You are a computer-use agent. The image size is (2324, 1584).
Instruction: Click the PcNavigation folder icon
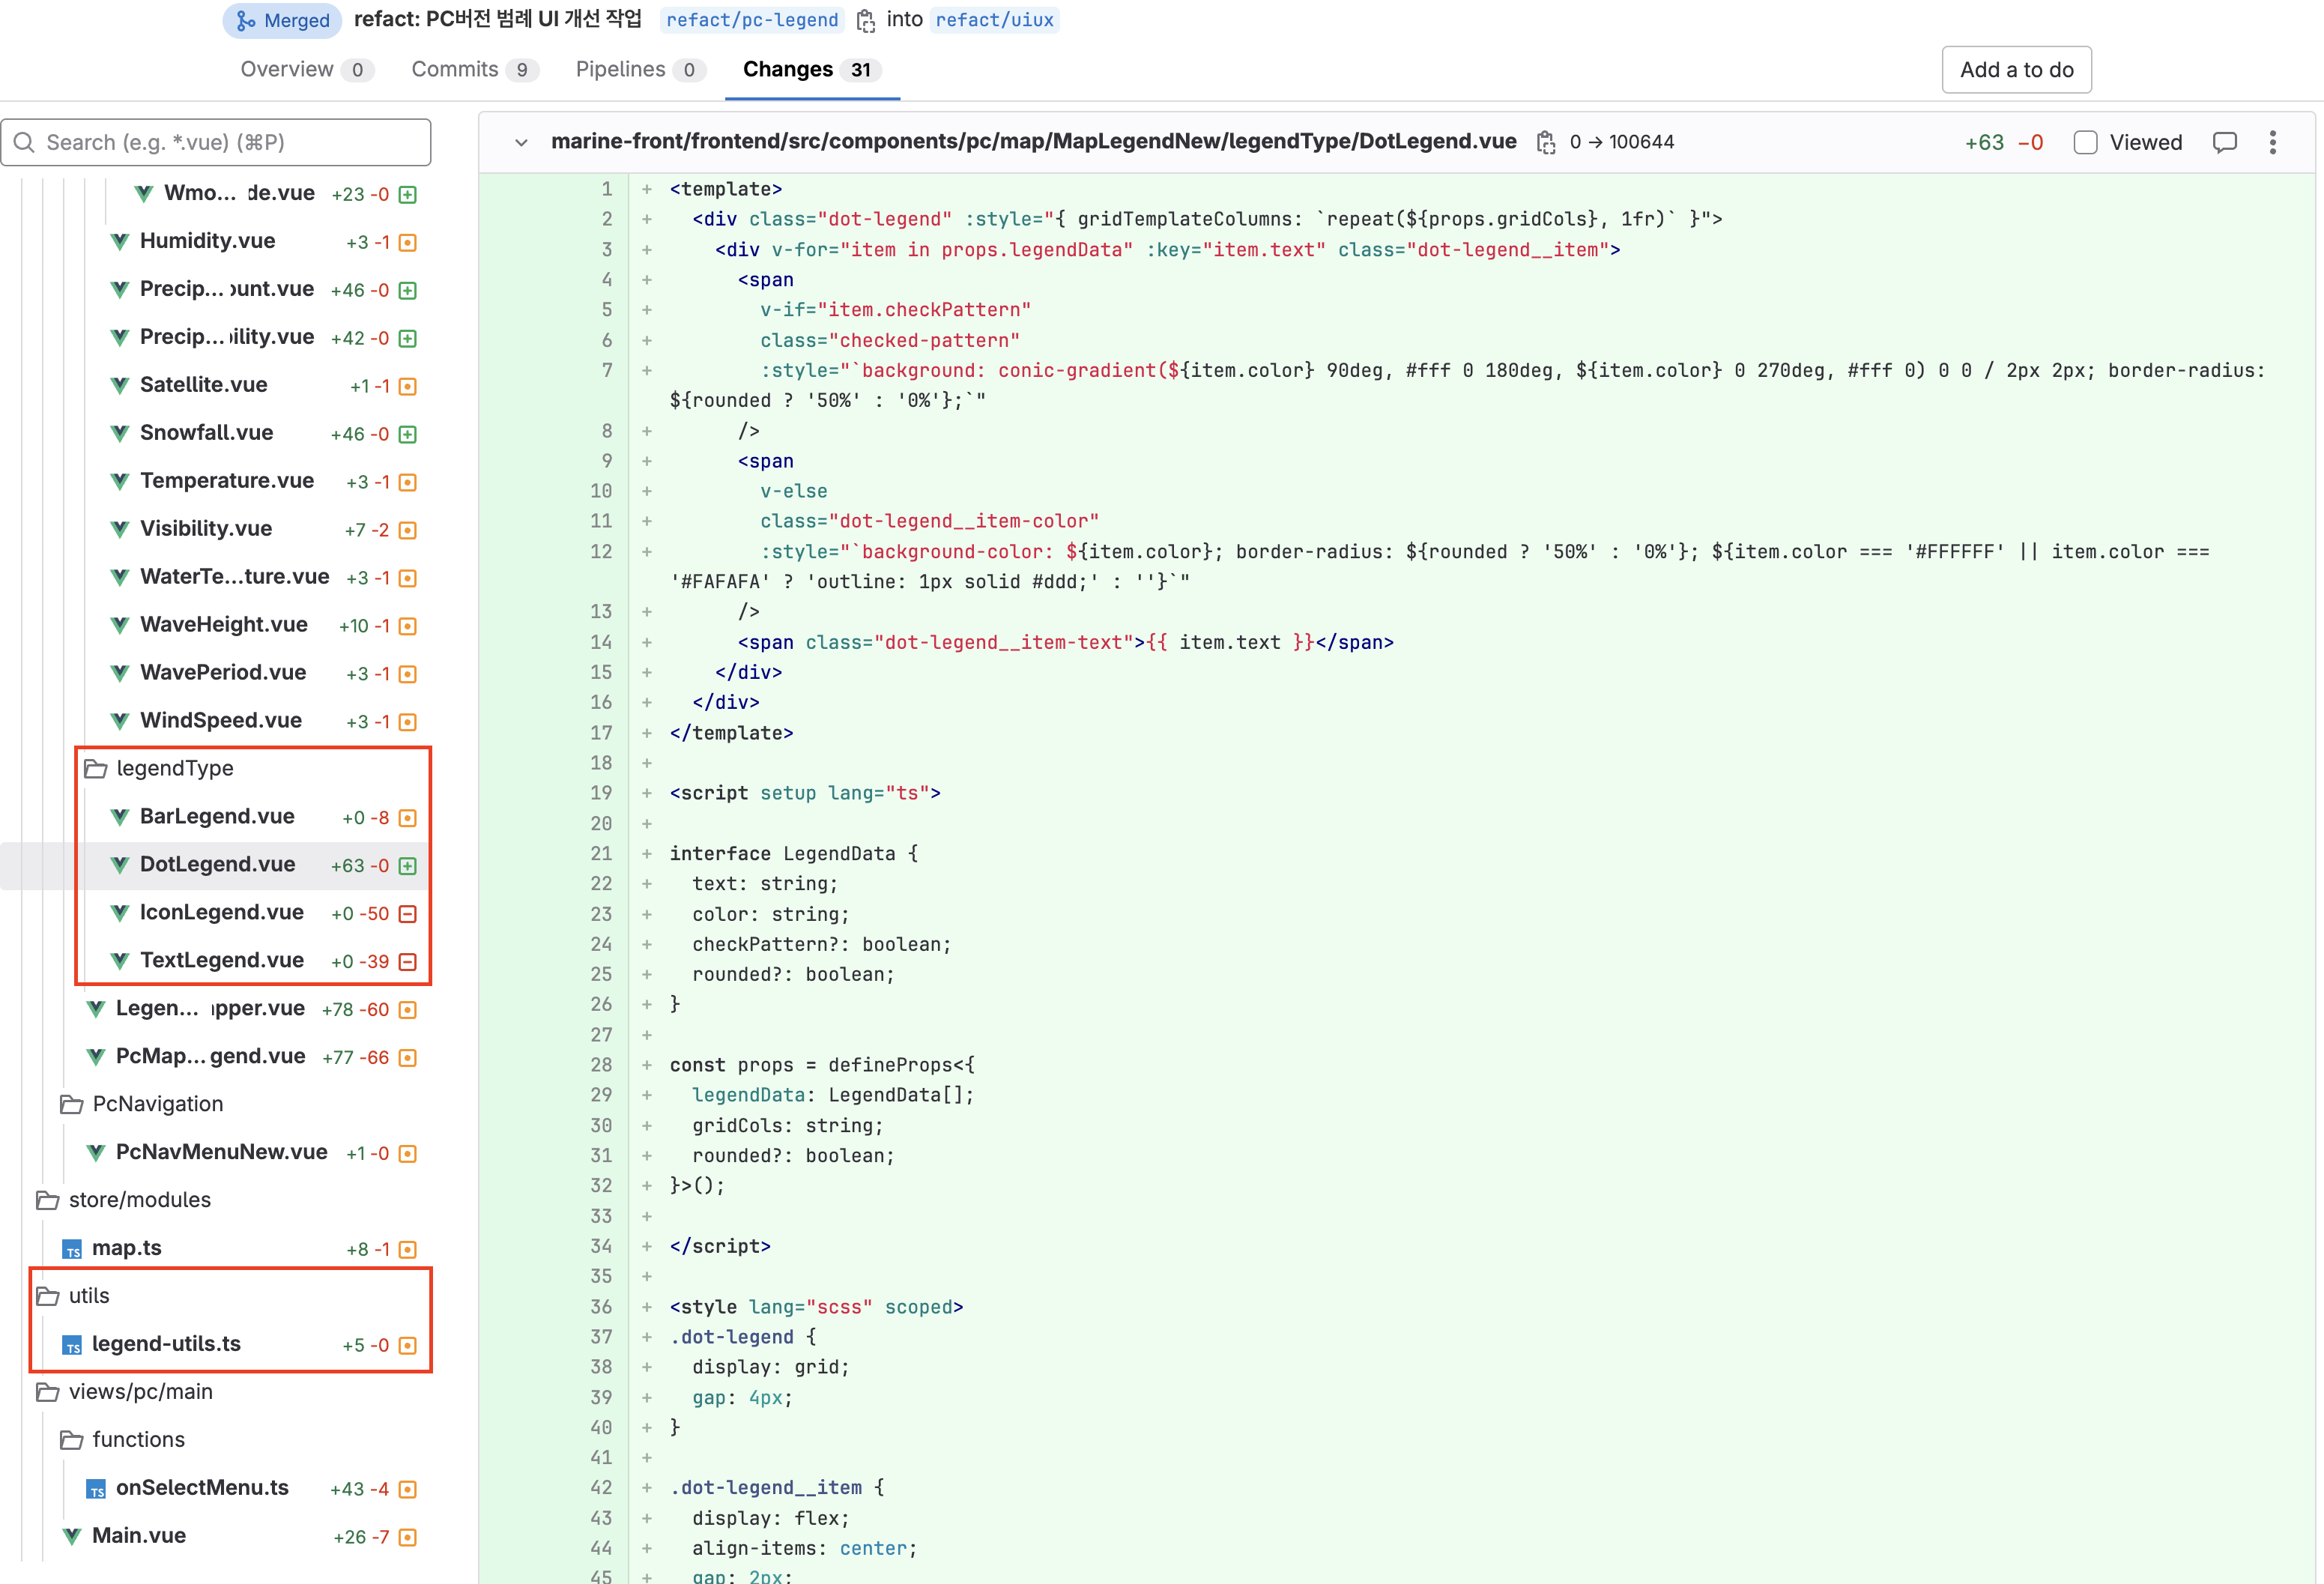72,1104
